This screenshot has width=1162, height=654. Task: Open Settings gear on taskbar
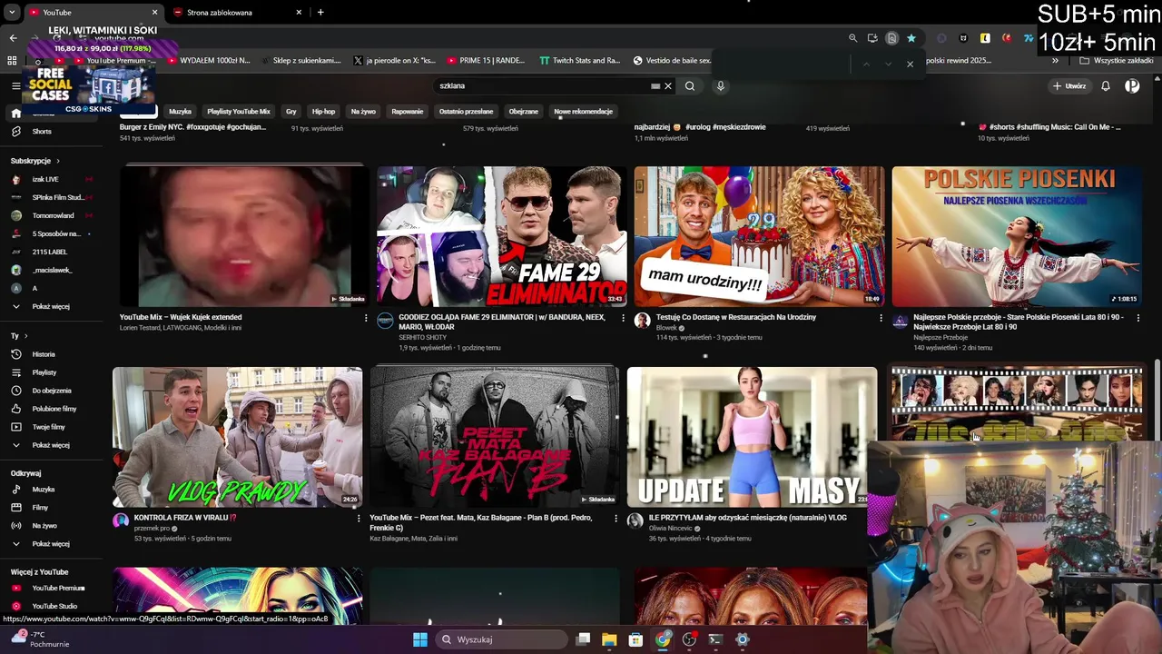pyautogui.click(x=743, y=639)
